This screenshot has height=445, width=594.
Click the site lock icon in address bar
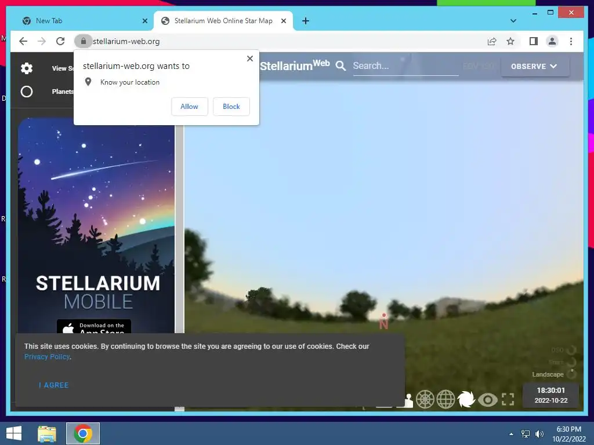point(84,41)
